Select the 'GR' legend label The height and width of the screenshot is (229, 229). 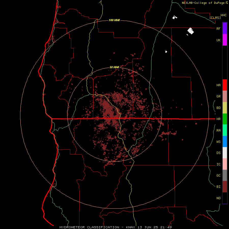(x=218, y=96)
